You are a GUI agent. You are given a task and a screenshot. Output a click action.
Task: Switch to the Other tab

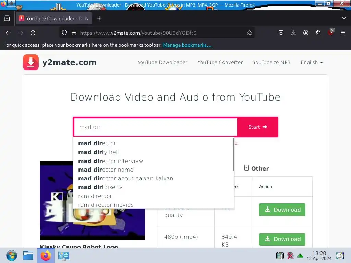[256, 168]
